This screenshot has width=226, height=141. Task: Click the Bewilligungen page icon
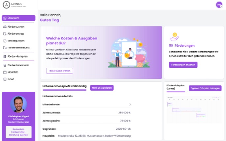[5, 41]
